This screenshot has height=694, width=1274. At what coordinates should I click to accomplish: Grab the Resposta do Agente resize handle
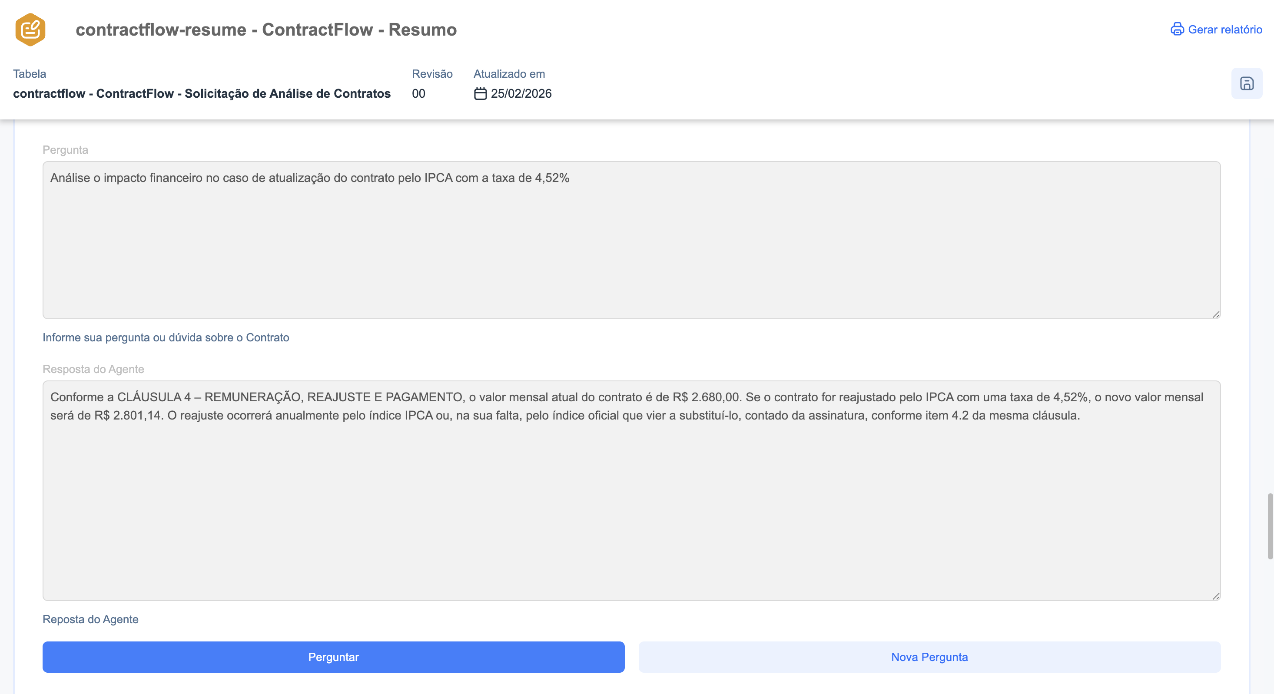pos(1216,596)
